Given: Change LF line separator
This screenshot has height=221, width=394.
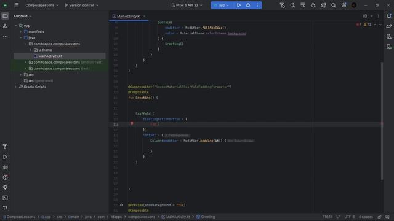Looking at the screenshot, I should point(338,217).
